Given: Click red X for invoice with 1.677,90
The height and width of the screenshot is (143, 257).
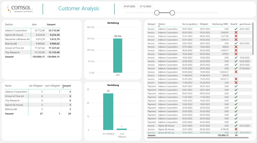Looking at the screenshot, I should point(236,36).
